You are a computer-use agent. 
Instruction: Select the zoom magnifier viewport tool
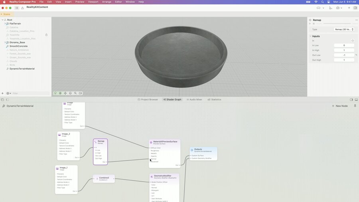tap(75, 93)
